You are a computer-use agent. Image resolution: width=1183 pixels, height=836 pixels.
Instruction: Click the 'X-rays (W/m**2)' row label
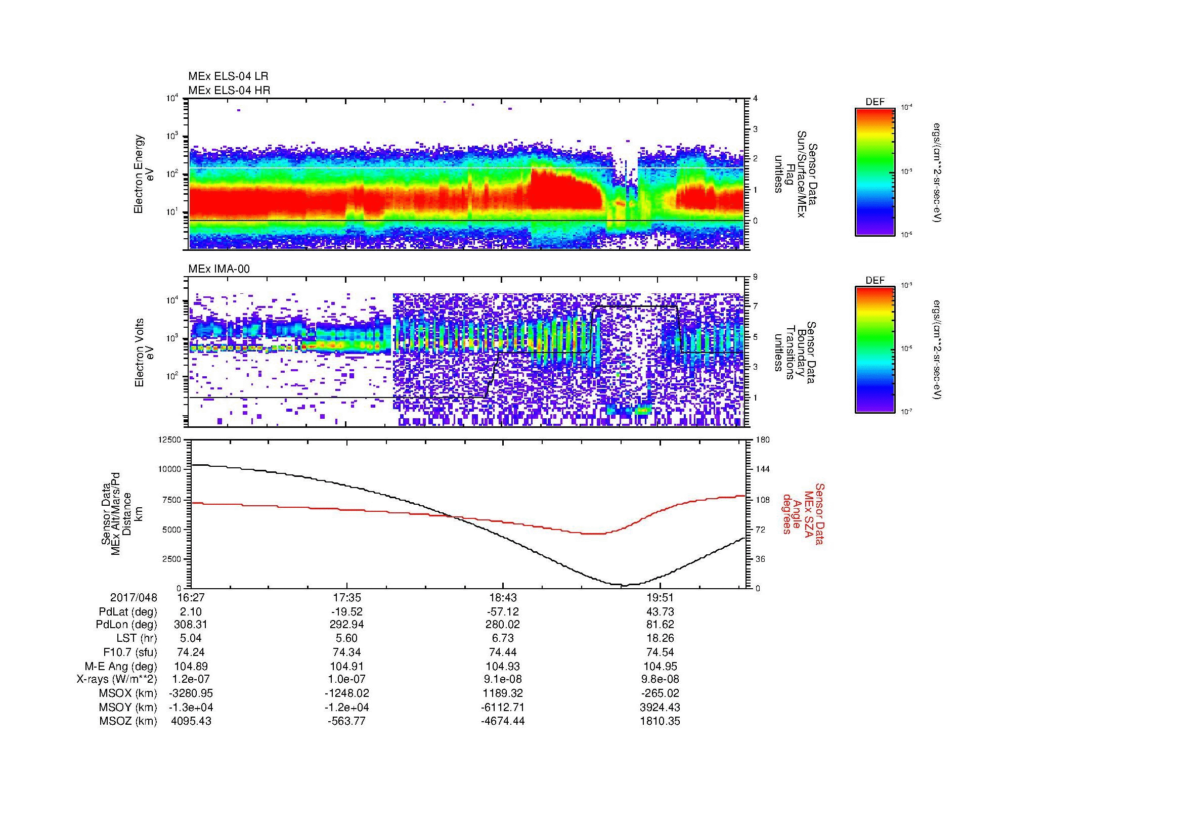(116, 679)
